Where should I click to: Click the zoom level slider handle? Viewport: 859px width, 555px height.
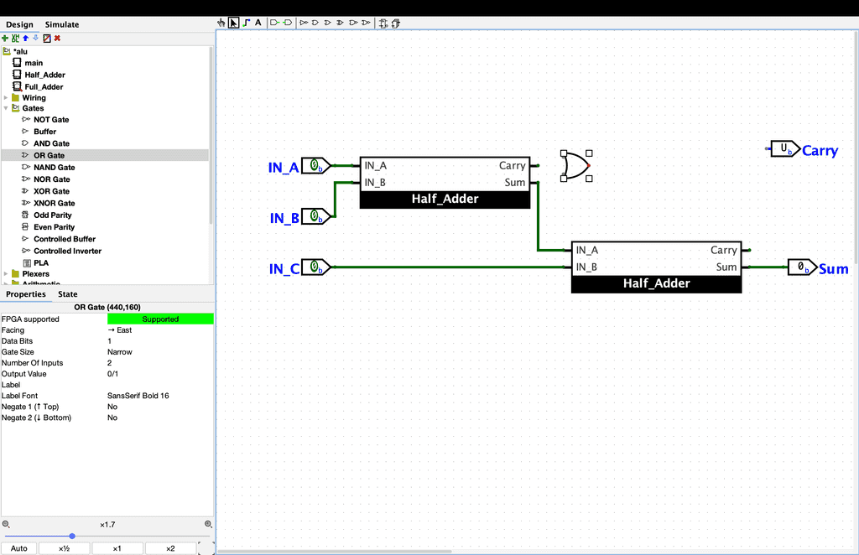[x=72, y=536]
